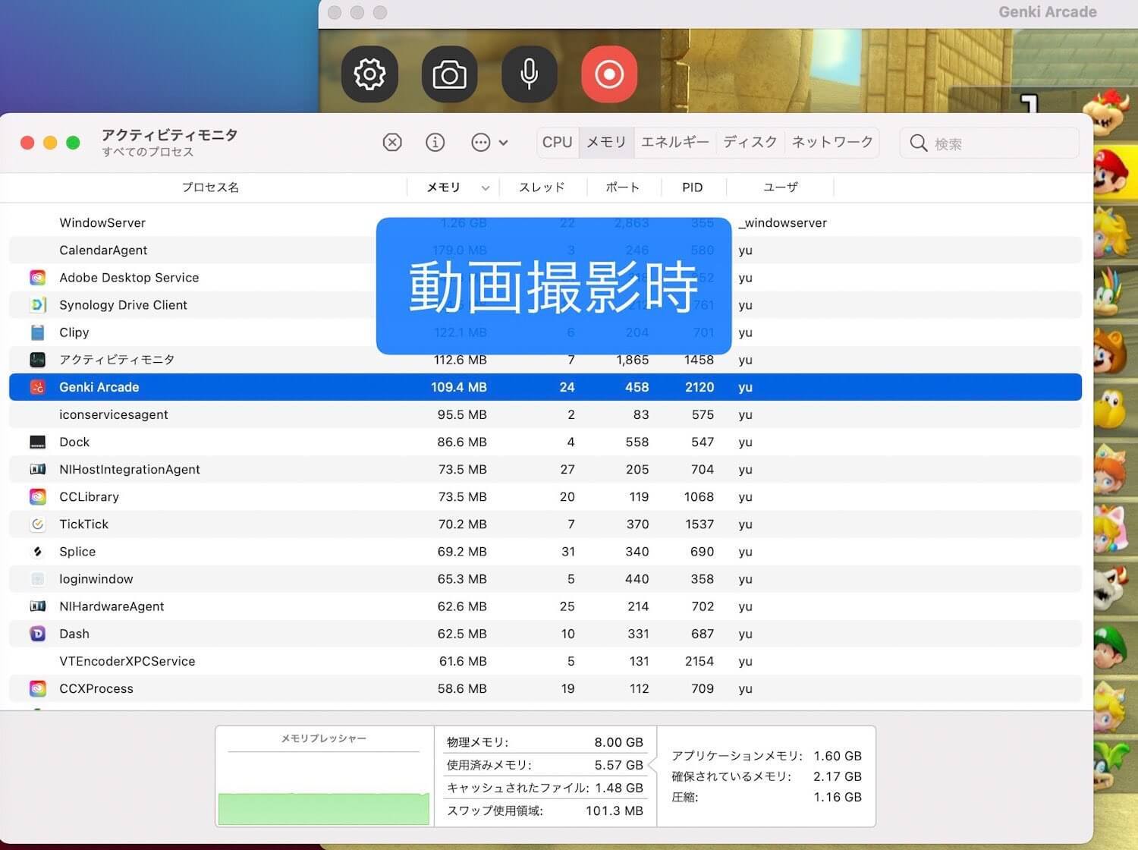Image resolution: width=1138 pixels, height=850 pixels.
Task: Click the _windowserver user entry
Action: pyautogui.click(x=783, y=223)
